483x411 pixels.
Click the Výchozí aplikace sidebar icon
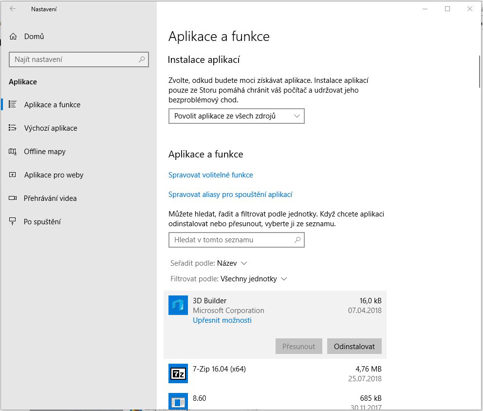click(x=13, y=128)
